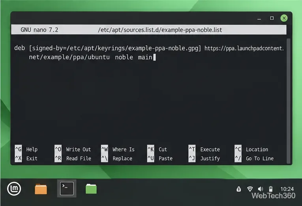Click the word noble on second line

point(124,57)
